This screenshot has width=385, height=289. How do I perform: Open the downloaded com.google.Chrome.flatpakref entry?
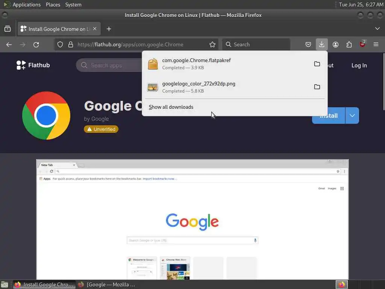227,64
